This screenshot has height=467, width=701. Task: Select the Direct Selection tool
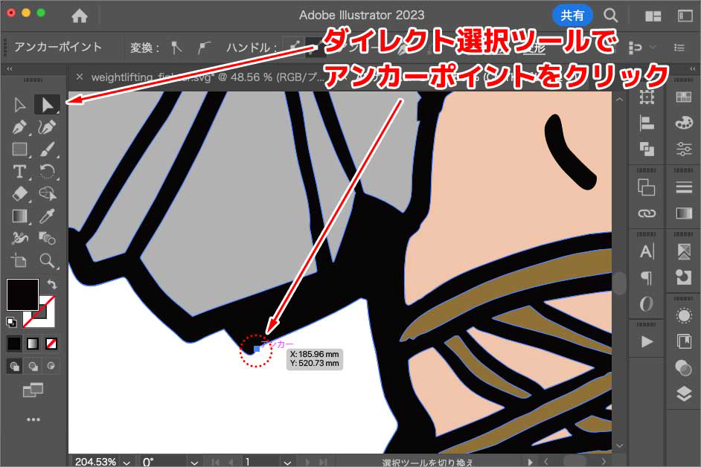[x=48, y=105]
